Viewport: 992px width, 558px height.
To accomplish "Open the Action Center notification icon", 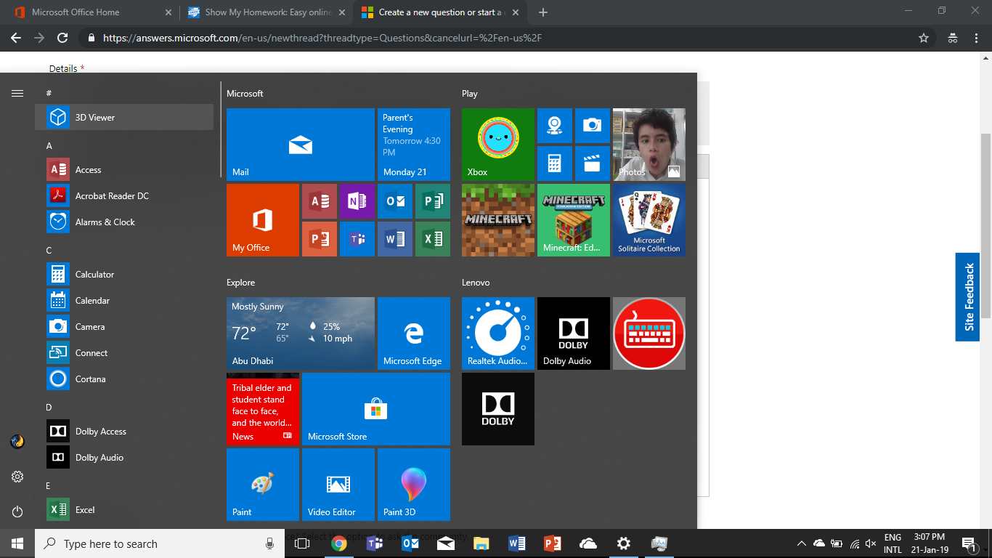I will click(968, 543).
